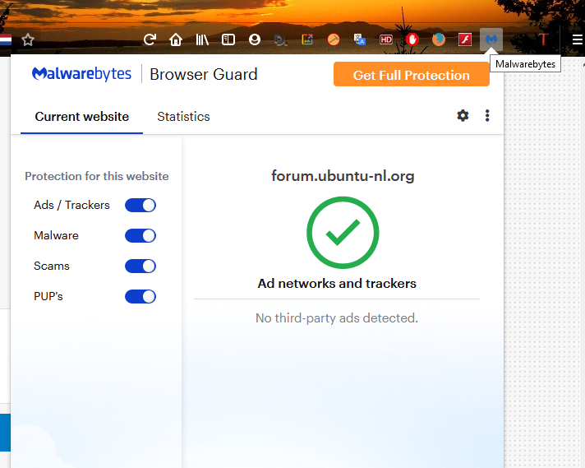Click the No third-party ads detected message
The height and width of the screenshot is (468, 585).
pyautogui.click(x=337, y=318)
